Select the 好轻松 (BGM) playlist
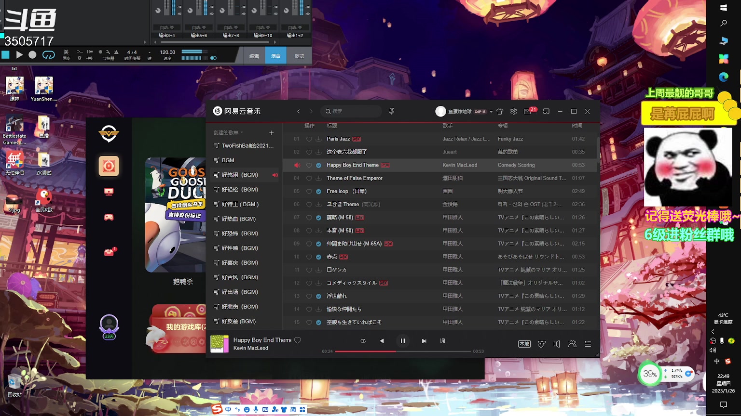The width and height of the screenshot is (741, 416). [x=244, y=190]
